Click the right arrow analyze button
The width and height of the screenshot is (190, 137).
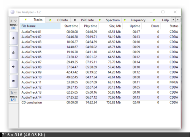point(13,67)
